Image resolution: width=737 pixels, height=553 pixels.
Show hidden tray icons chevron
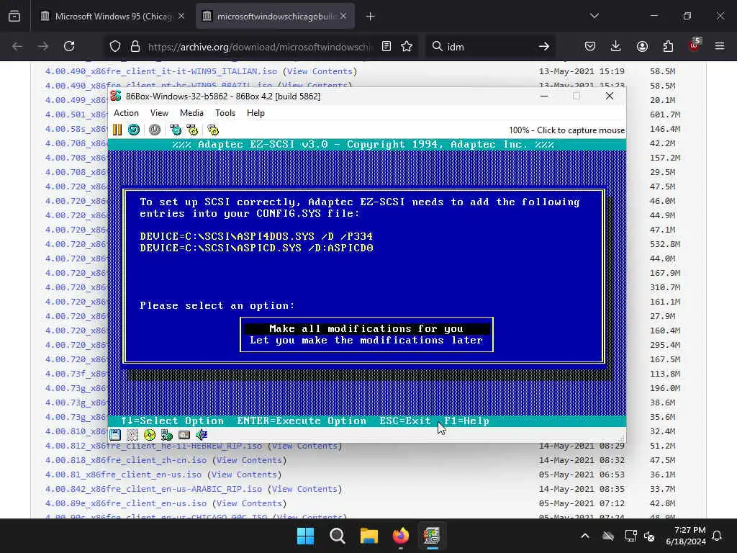click(585, 536)
